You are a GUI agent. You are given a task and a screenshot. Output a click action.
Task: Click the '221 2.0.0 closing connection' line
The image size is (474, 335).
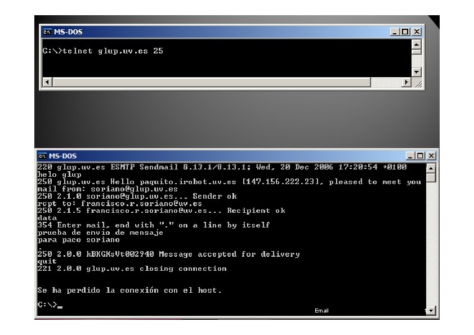coord(132,269)
